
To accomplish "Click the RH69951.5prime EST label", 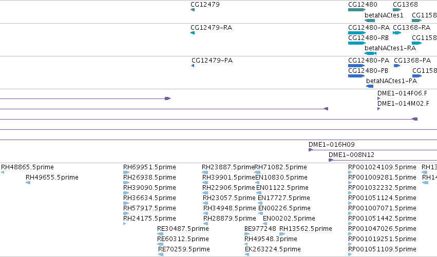I will point(149,167).
